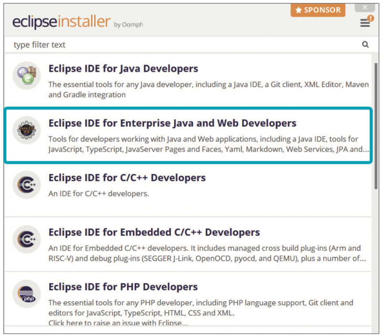The image size is (382, 336).
Task: Click the Embedded C/C++ Developers product icon
Action: pyautogui.click(x=26, y=239)
